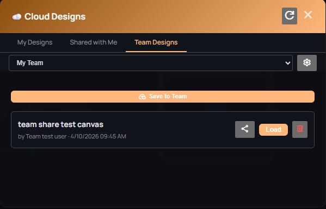Close the Cloud Designs dialog

308,15
